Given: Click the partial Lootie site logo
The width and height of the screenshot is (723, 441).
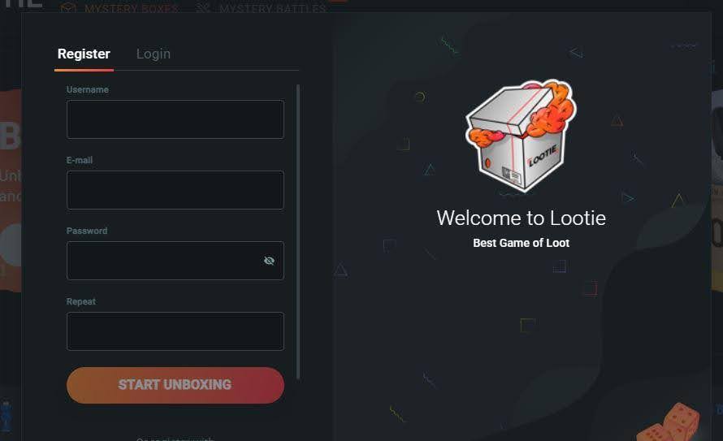Looking at the screenshot, I should (x=21, y=4).
